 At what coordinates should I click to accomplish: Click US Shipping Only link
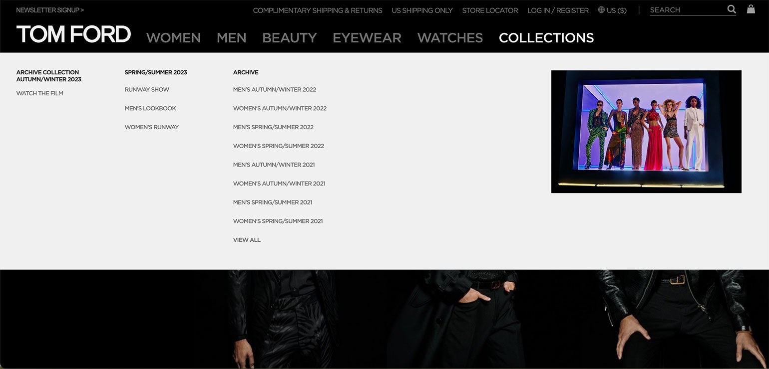(x=422, y=10)
